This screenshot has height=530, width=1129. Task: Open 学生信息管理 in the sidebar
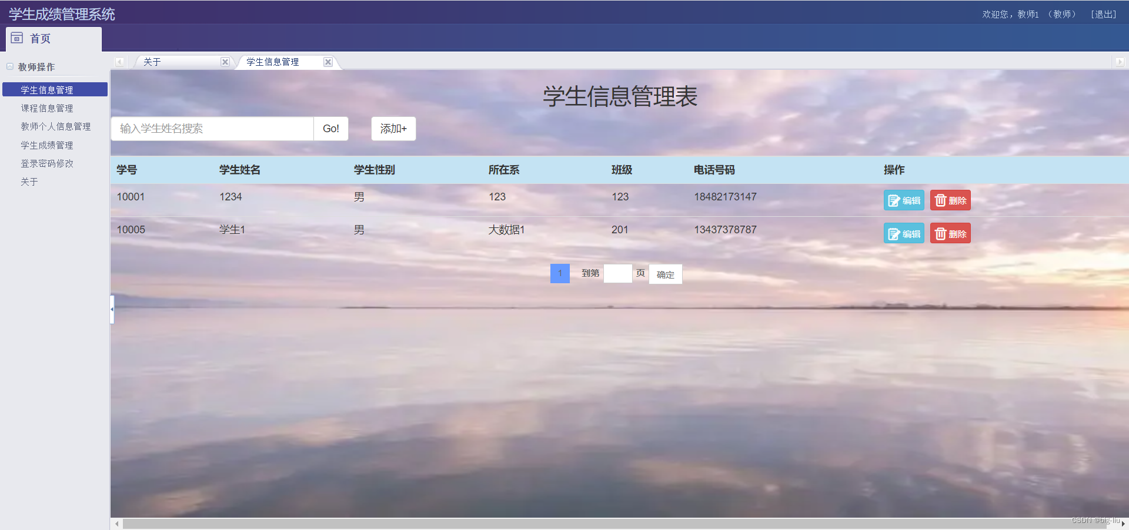click(55, 89)
